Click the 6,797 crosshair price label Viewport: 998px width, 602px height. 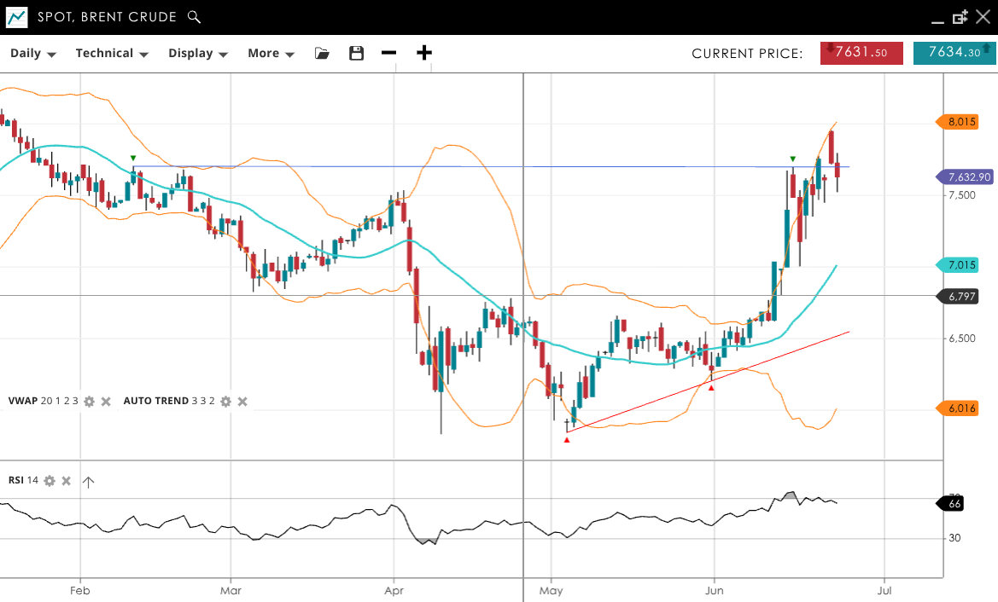(961, 297)
